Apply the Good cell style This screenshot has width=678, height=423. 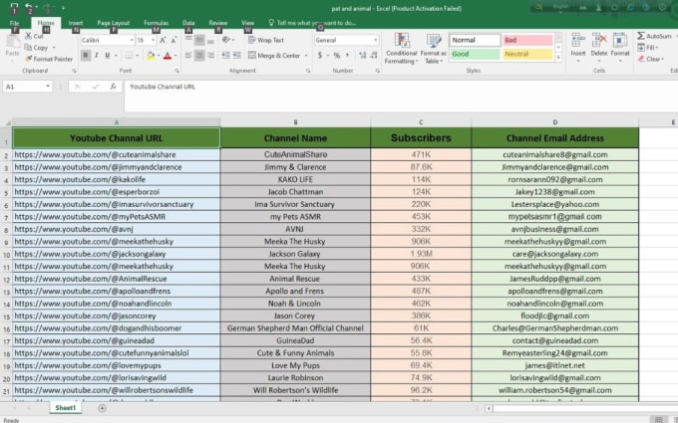coord(475,54)
